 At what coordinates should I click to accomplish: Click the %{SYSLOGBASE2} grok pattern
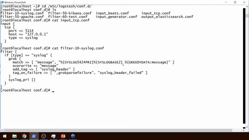point(109,62)
